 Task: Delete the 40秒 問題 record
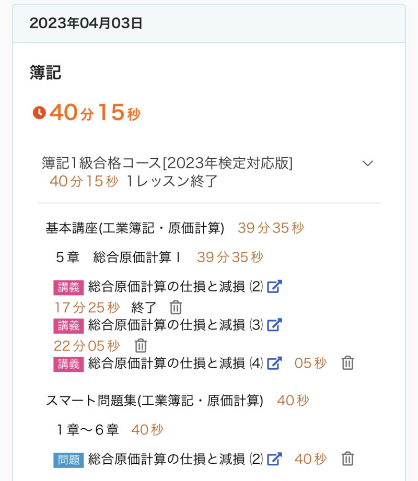click(348, 460)
